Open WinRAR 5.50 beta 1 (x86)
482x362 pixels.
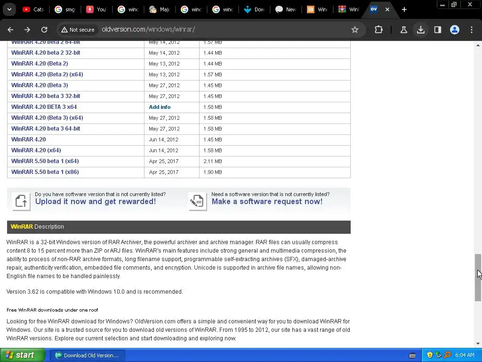pyautogui.click(x=45, y=172)
